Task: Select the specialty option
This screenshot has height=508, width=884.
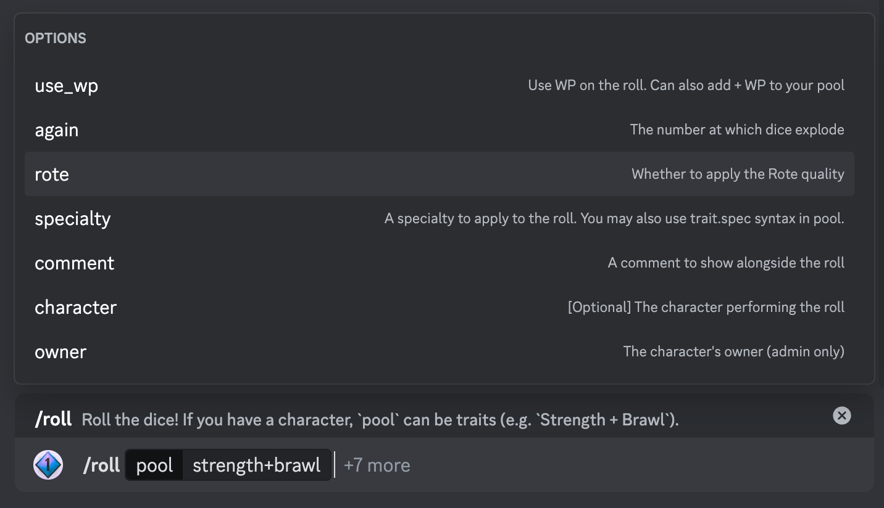Action: tap(440, 218)
